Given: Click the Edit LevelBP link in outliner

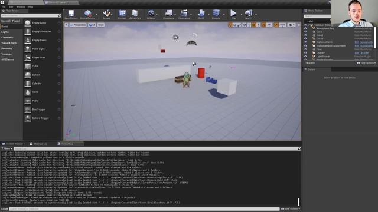Looking at the screenshot, I should coord(361,53).
